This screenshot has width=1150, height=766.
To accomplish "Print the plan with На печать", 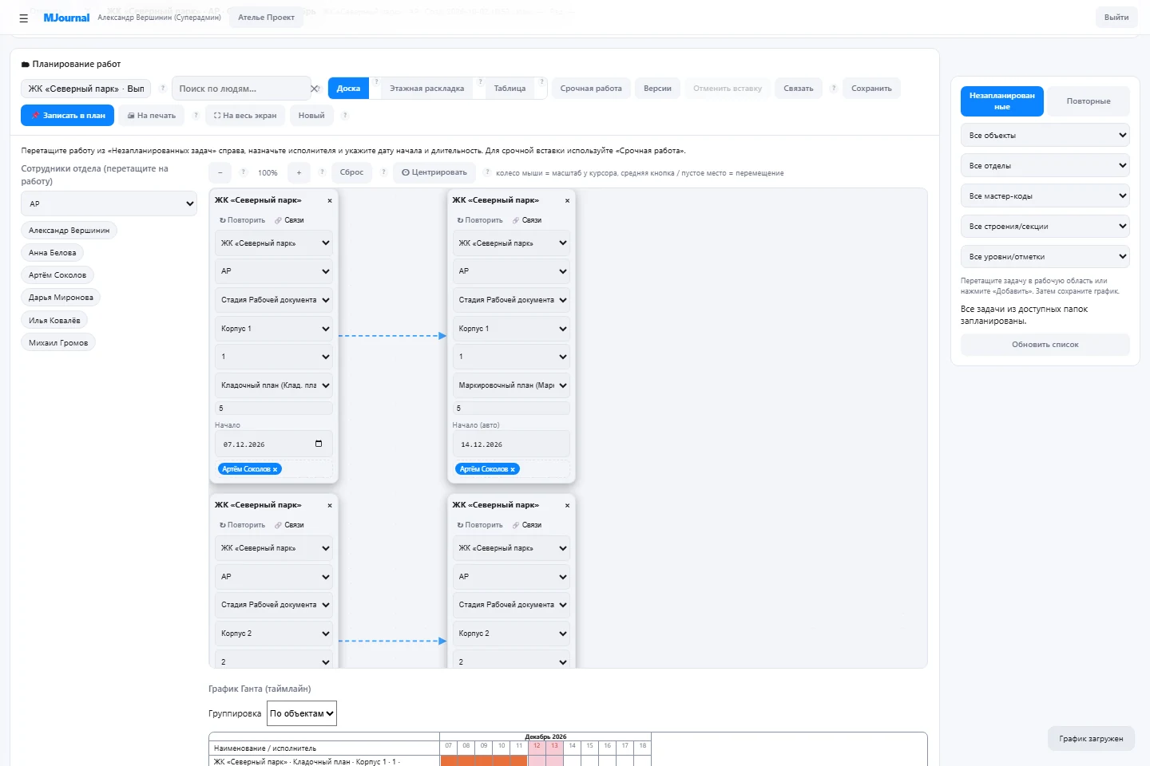I will (152, 116).
